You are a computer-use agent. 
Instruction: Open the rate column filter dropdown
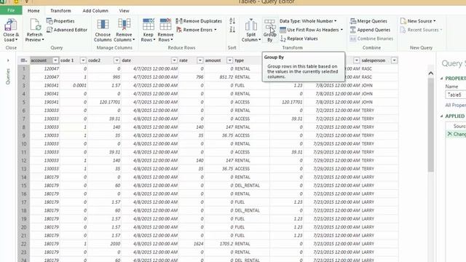click(200, 60)
